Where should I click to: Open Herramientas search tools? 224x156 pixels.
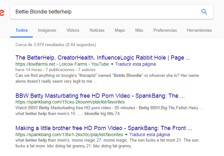pyautogui.click(x=199, y=30)
